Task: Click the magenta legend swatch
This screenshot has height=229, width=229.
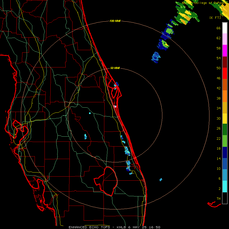Action: click(x=225, y=51)
